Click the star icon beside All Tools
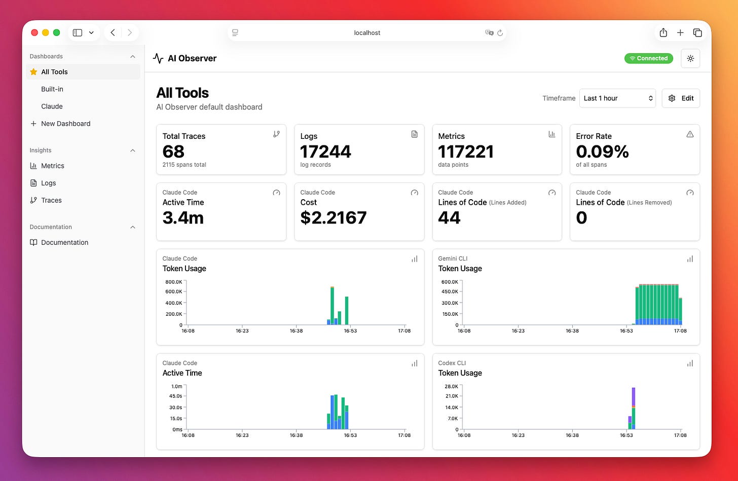This screenshot has width=738, height=481. [x=33, y=71]
